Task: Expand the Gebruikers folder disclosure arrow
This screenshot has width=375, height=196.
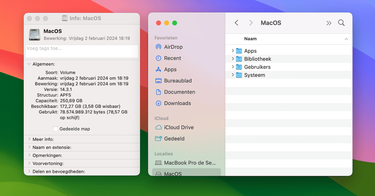Action: [x=233, y=67]
